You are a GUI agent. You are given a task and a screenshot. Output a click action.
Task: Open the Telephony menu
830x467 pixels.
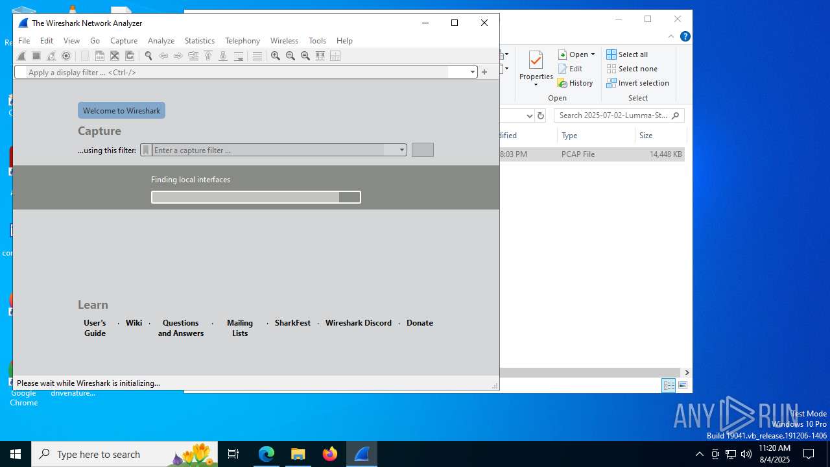click(243, 40)
